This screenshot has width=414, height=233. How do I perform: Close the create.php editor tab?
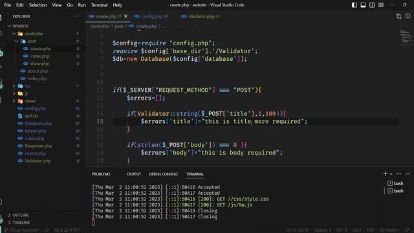[x=126, y=16]
